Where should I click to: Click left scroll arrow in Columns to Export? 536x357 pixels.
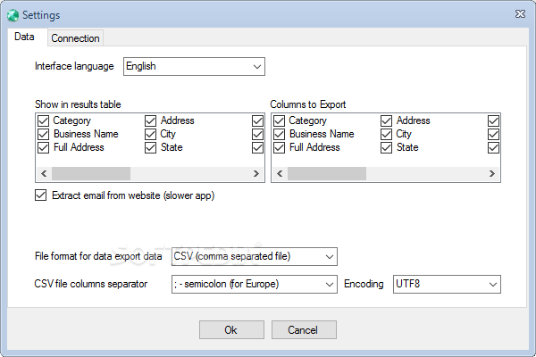(x=279, y=174)
